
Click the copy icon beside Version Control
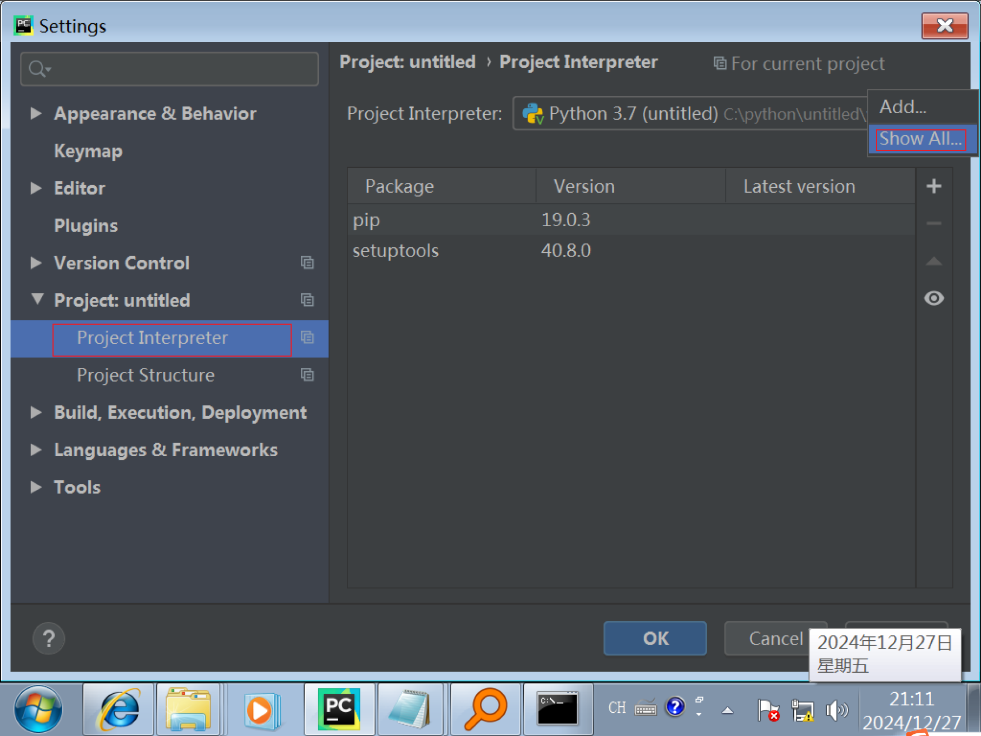pos(307,263)
